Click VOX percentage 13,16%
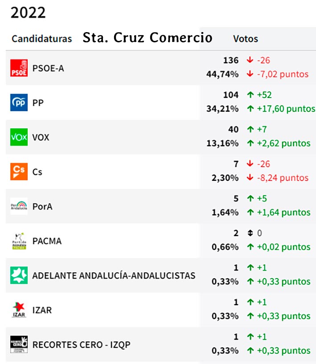The image size is (316, 364). coord(225,143)
